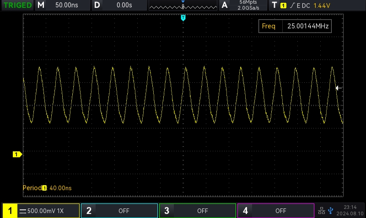Click the white trigger level arrow on right
366x218 pixels.
339,88
